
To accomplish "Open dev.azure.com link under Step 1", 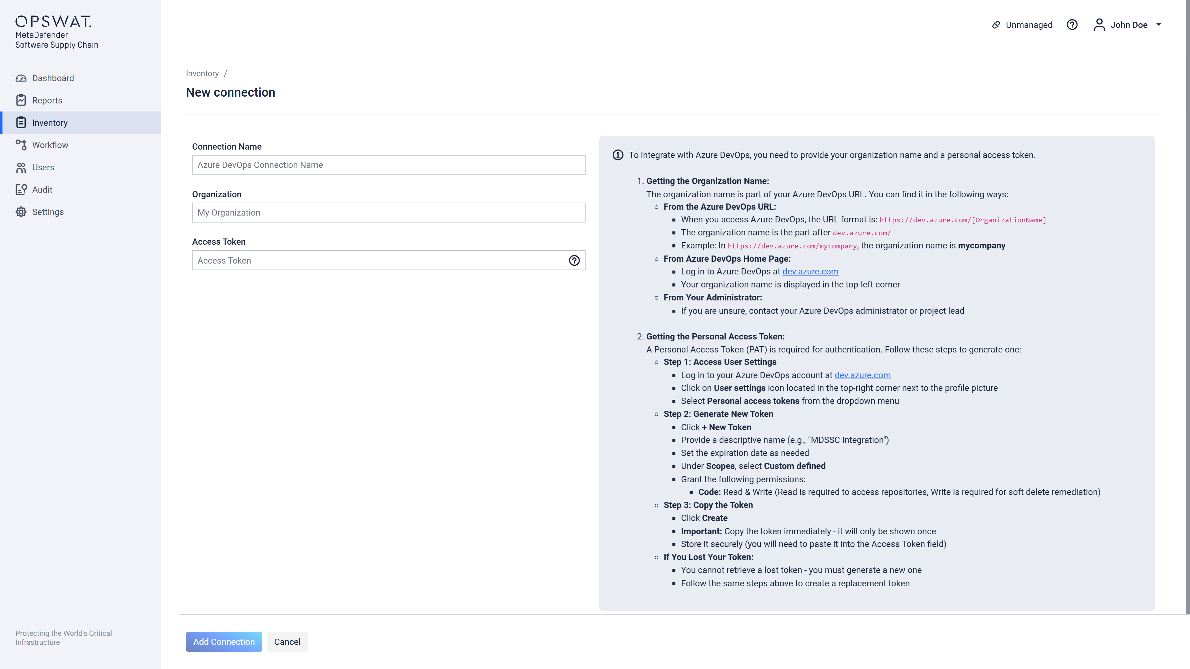I will 862,375.
